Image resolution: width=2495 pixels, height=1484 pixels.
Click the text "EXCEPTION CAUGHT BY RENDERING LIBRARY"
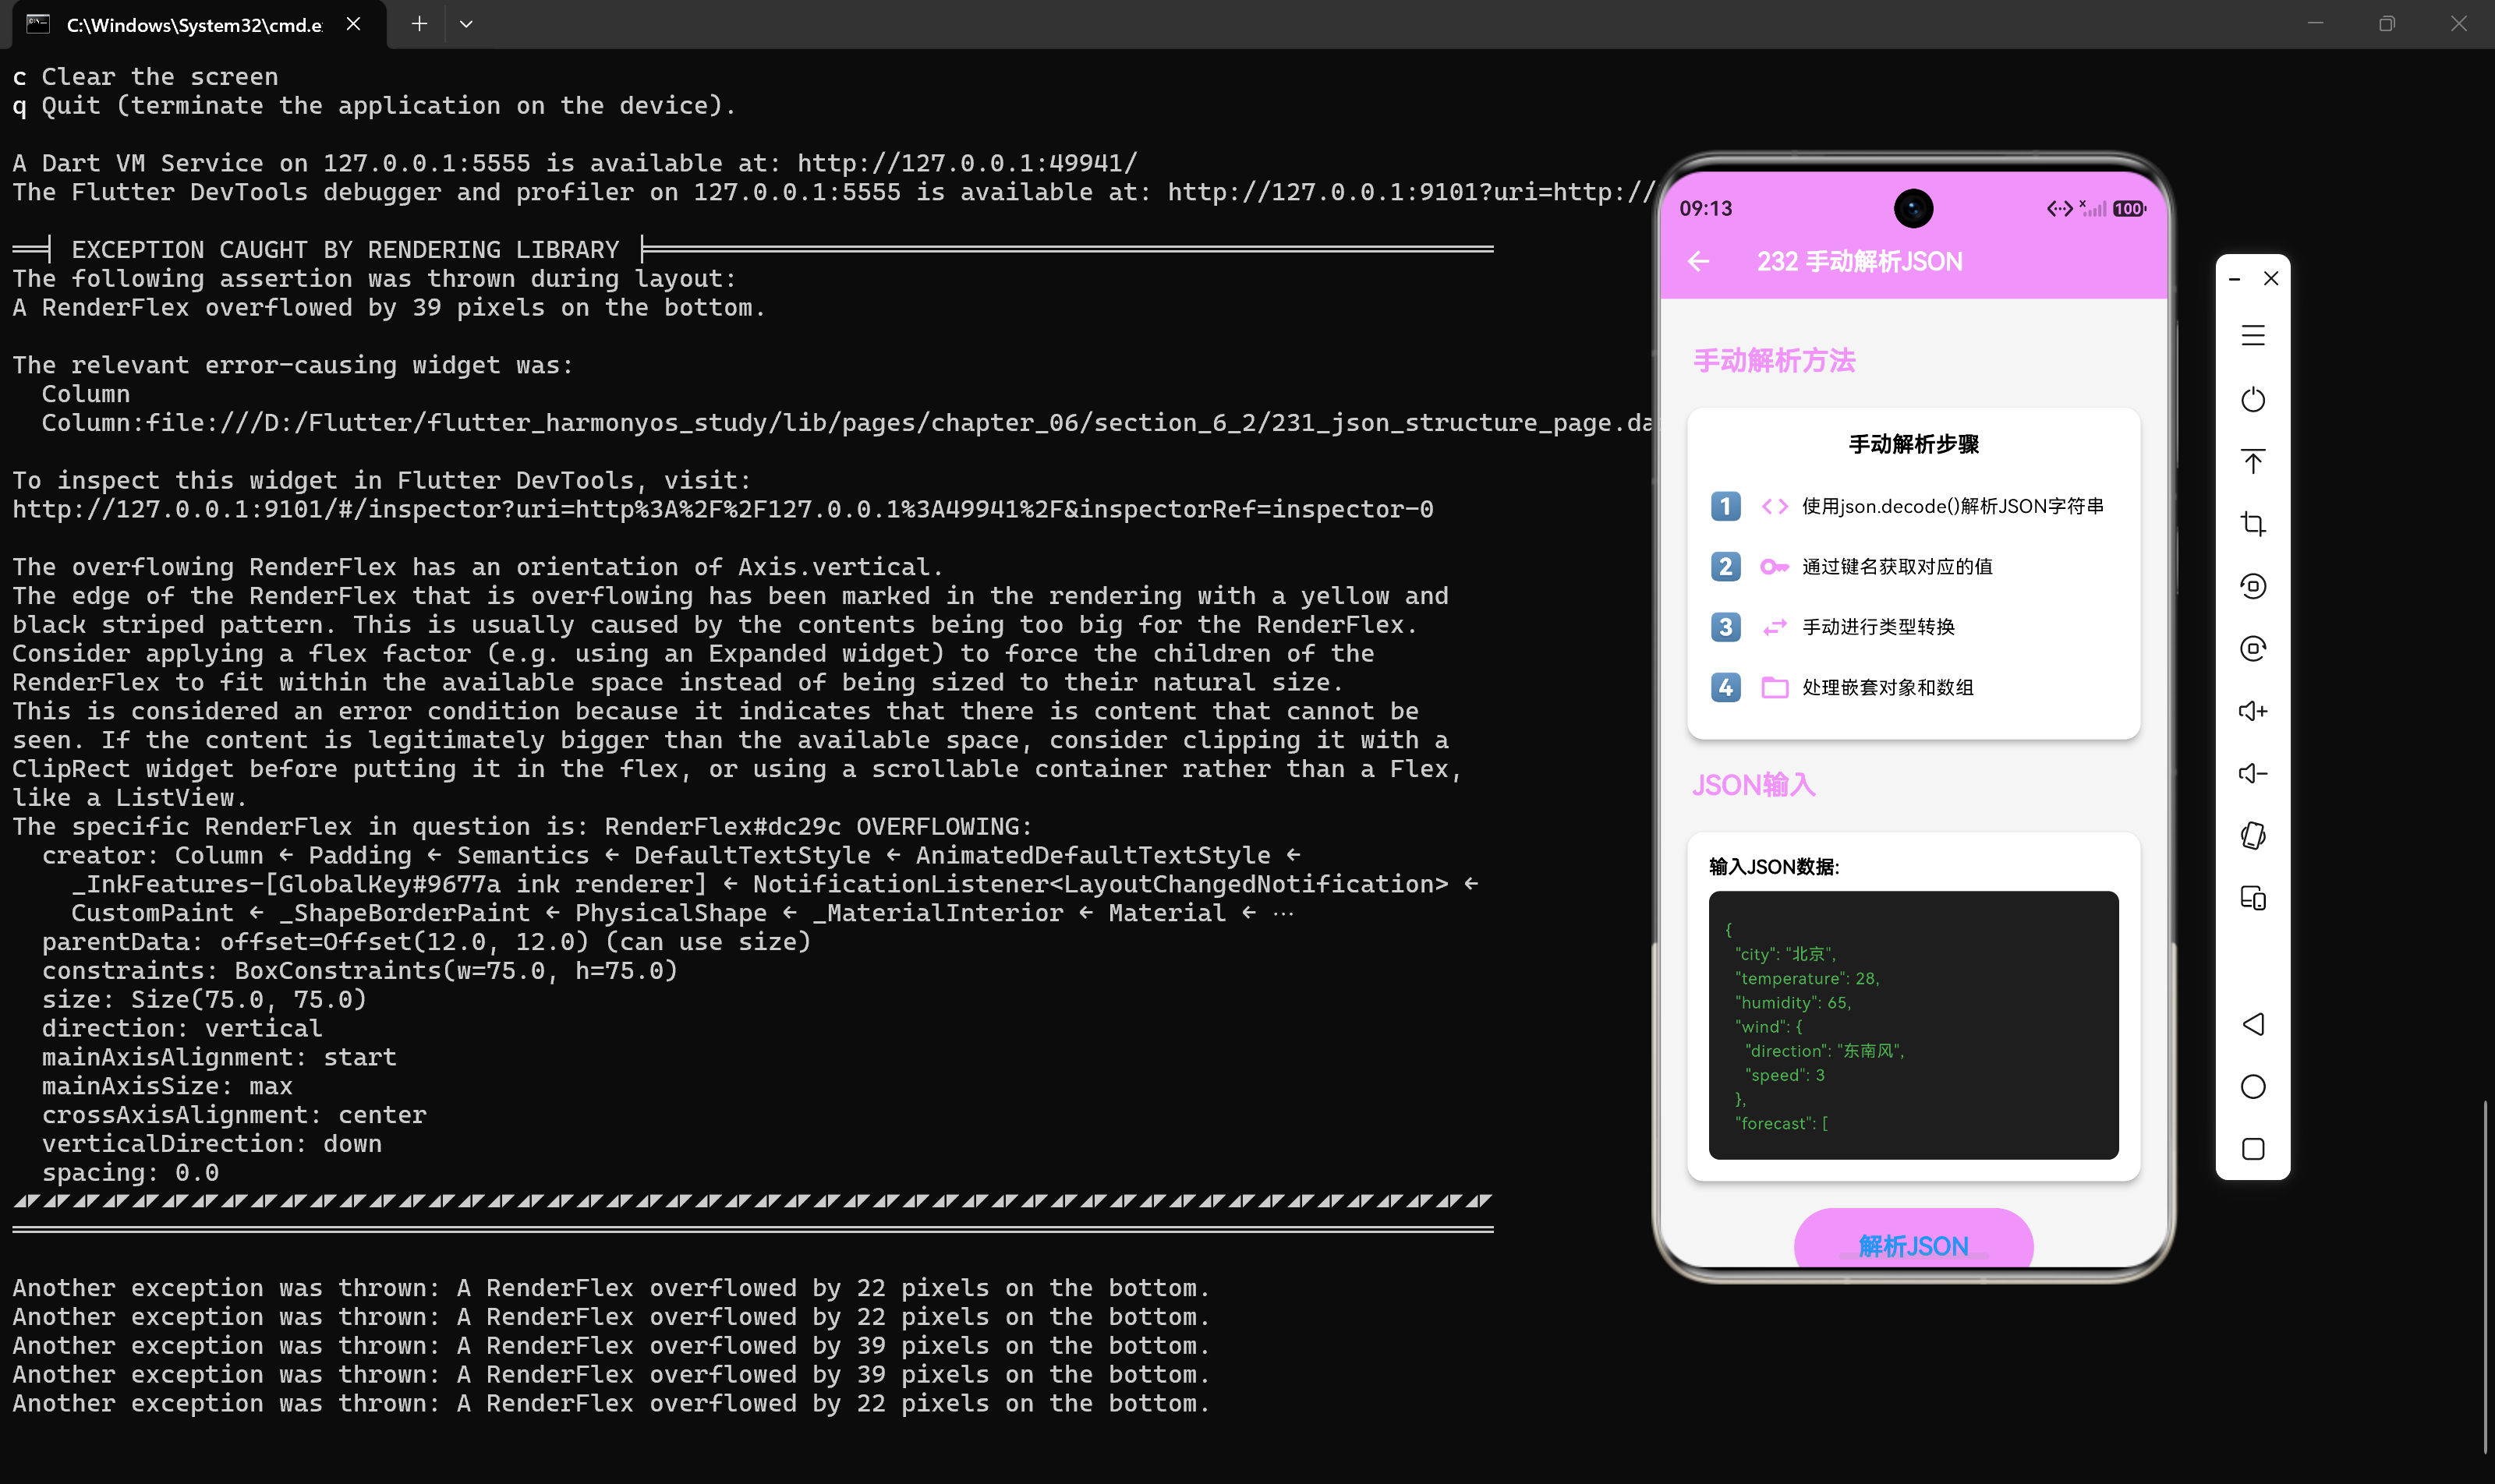[345, 249]
